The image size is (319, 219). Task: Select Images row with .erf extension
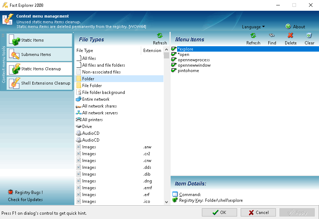(119, 194)
